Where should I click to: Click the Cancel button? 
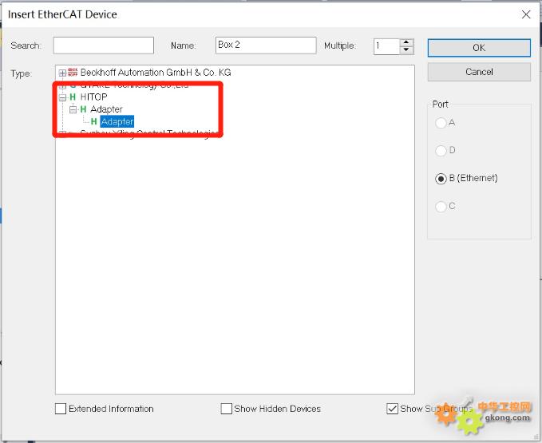tap(479, 72)
